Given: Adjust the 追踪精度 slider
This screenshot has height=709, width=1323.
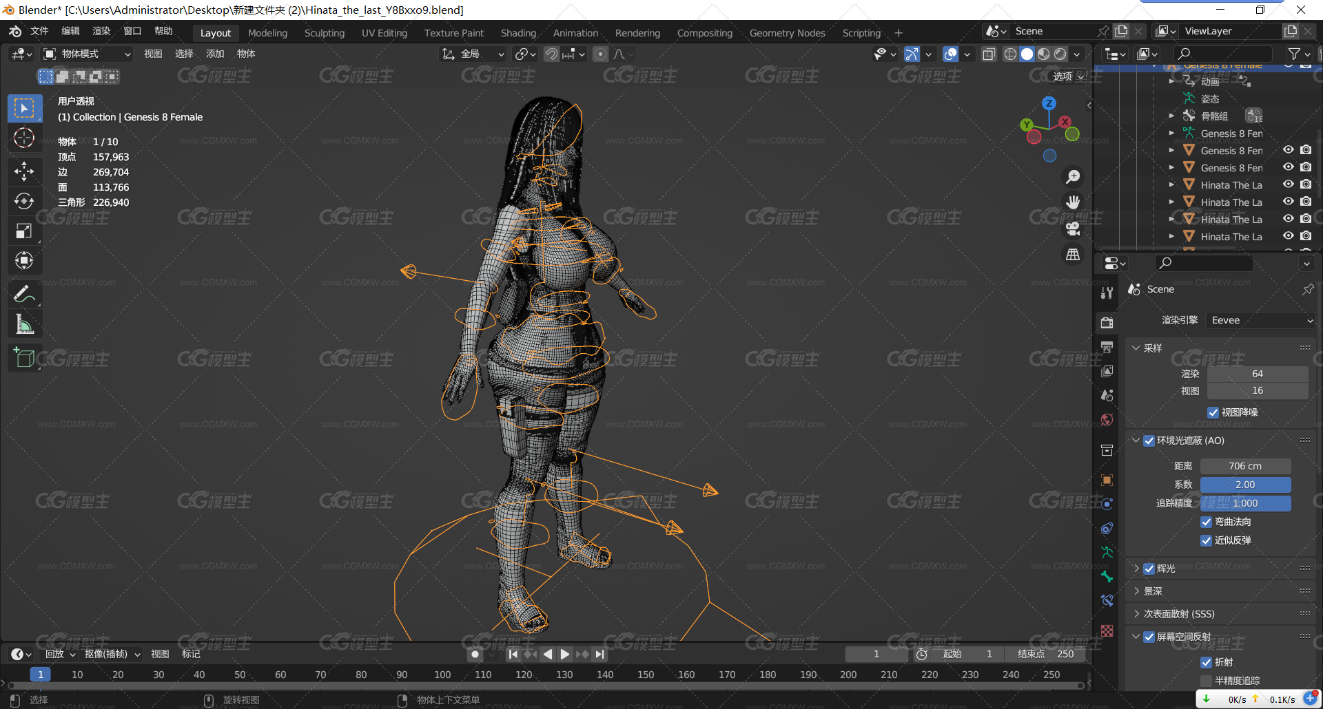Looking at the screenshot, I should click(x=1245, y=503).
